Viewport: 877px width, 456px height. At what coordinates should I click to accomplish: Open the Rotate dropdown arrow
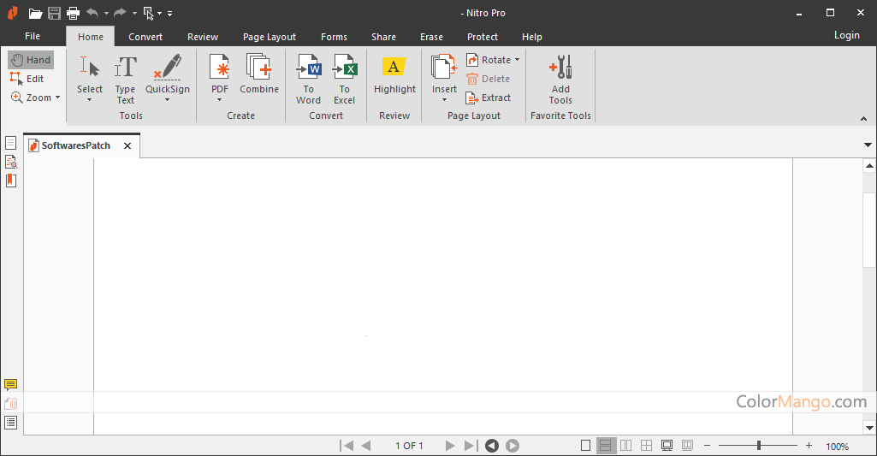518,60
